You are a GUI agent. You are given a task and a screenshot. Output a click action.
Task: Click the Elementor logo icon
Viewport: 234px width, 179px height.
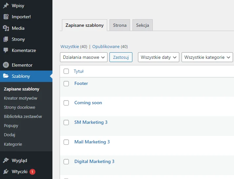(6, 65)
